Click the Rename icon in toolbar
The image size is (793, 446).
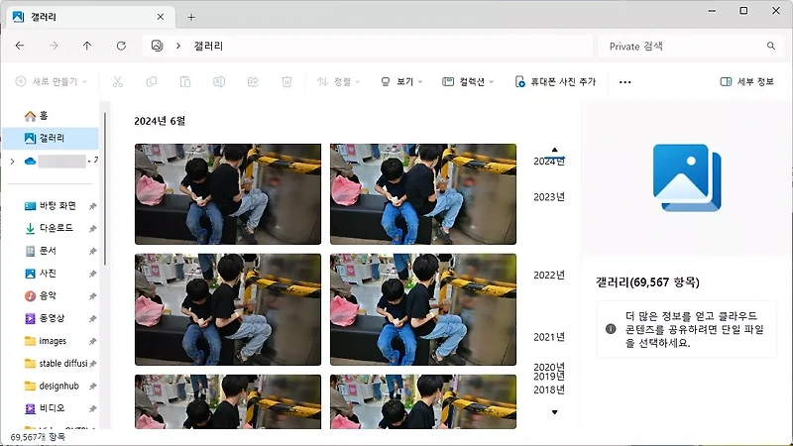[219, 81]
